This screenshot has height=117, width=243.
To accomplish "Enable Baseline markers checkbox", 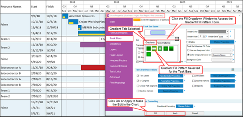I will point(138,91).
